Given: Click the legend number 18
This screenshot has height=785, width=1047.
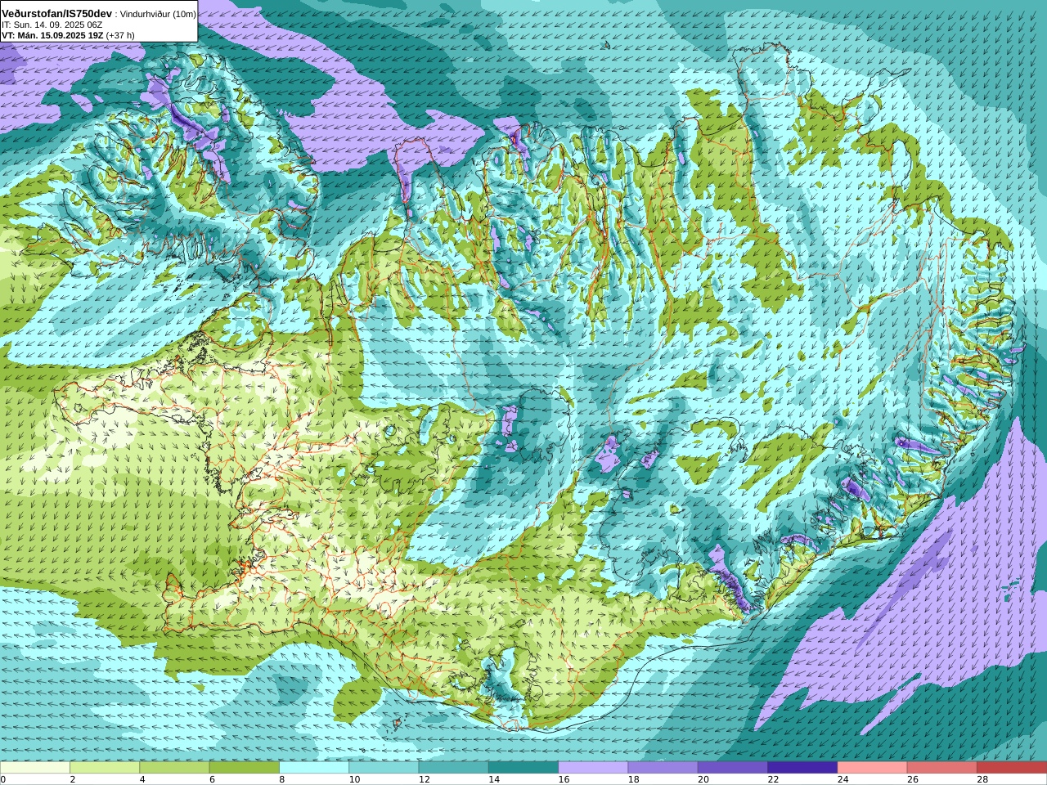Looking at the screenshot, I should pyautogui.click(x=633, y=779).
